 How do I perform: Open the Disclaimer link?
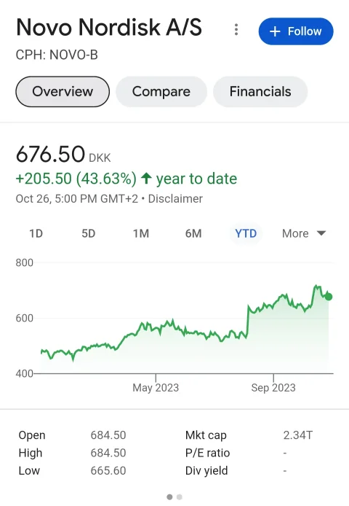pyautogui.click(x=175, y=199)
